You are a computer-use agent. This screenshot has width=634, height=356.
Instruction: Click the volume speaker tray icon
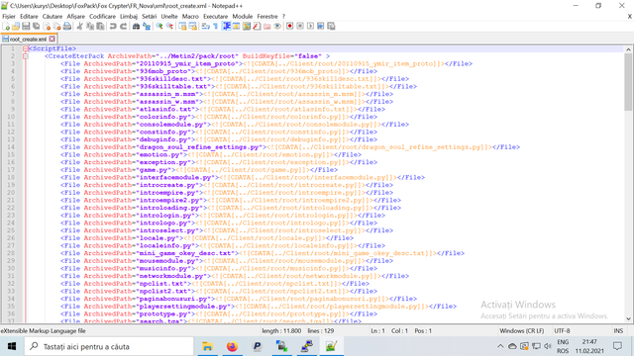pos(548,346)
